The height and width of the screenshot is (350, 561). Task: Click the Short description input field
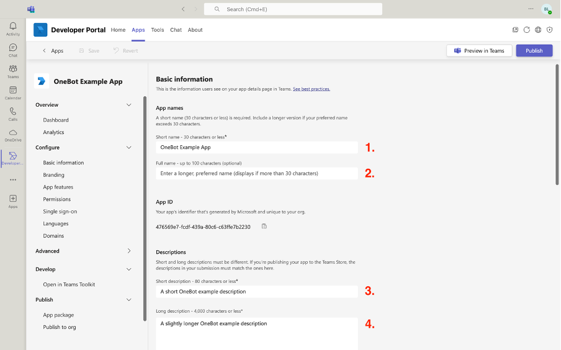[257, 292]
